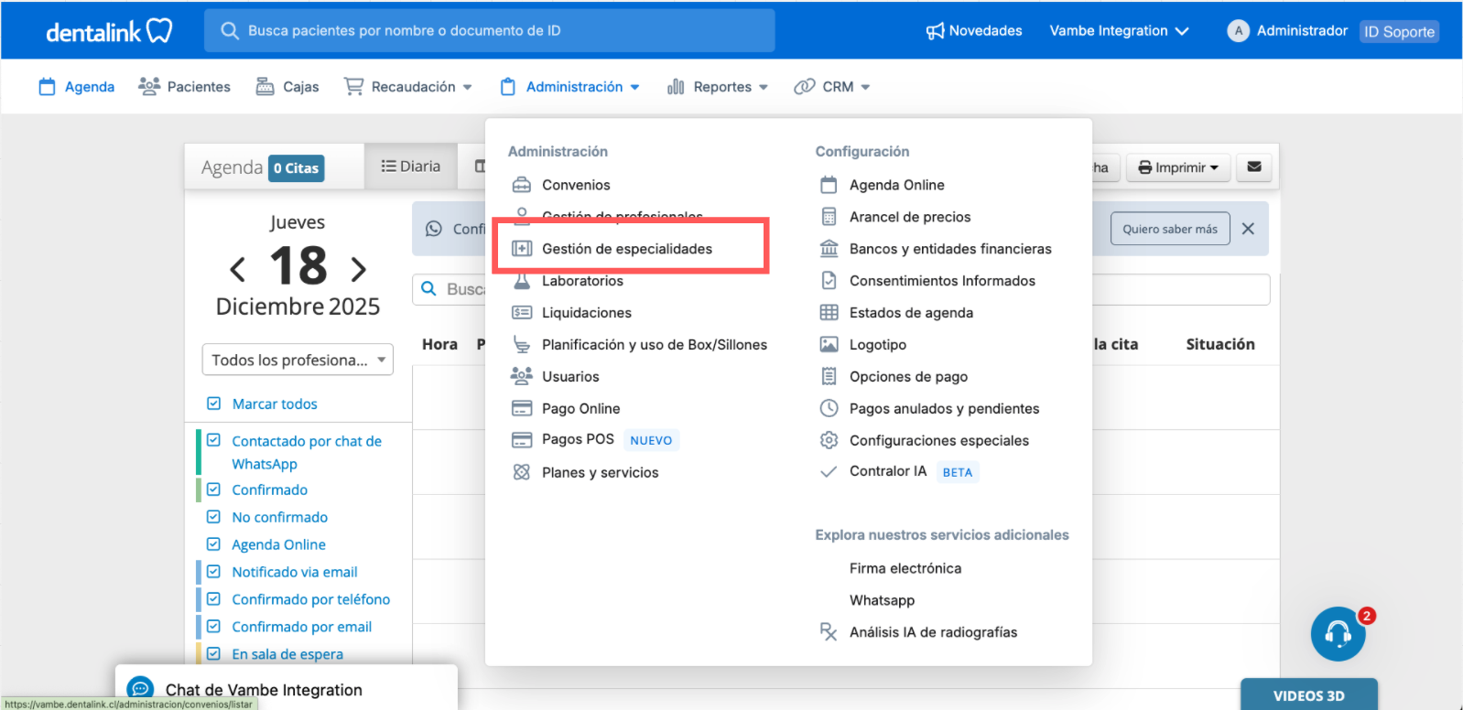
Task: Uncheck the Confirmado status checkbox
Action: point(214,489)
